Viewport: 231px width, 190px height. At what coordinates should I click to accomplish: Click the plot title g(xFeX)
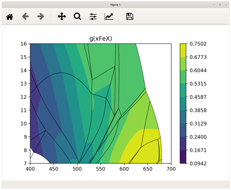[x=101, y=39]
